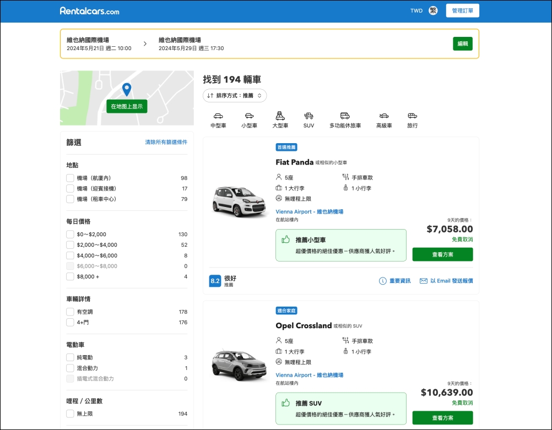Click 清除所有篩選條件 link
Image resolution: width=552 pixels, height=430 pixels.
[x=166, y=142]
